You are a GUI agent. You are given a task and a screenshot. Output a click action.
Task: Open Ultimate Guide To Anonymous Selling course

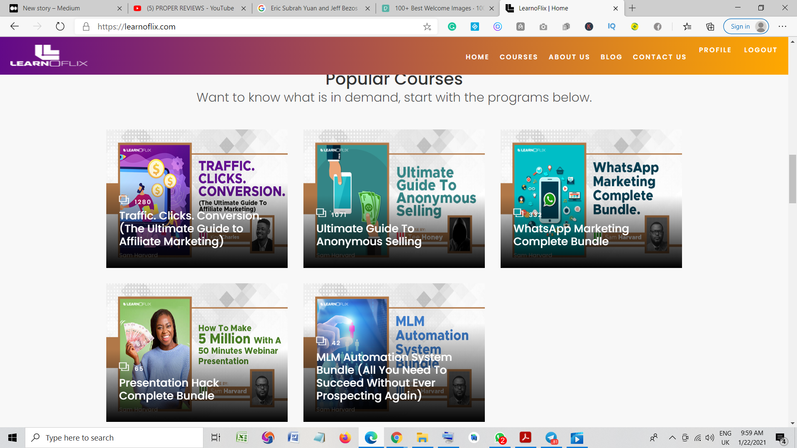pyautogui.click(x=394, y=199)
